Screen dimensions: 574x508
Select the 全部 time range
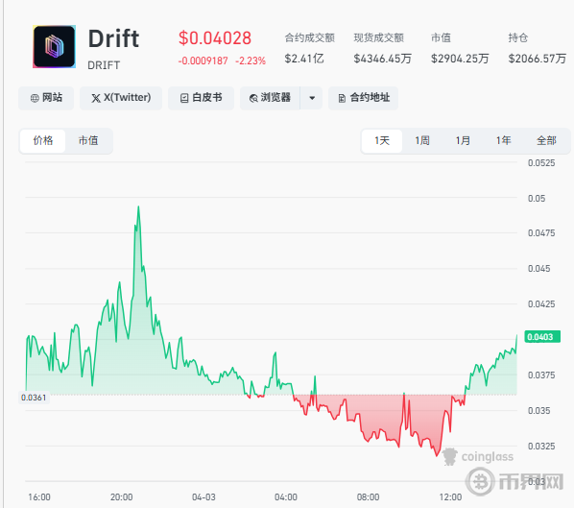(546, 140)
